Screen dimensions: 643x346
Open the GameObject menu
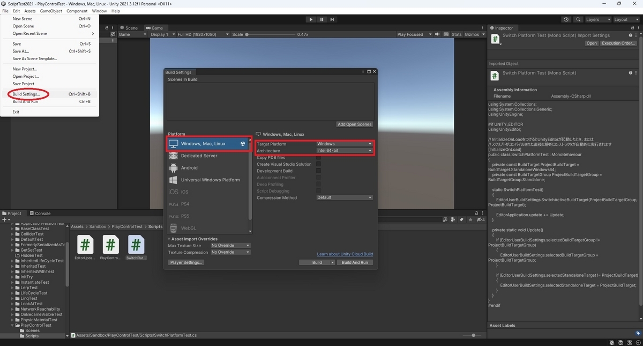[51, 11]
